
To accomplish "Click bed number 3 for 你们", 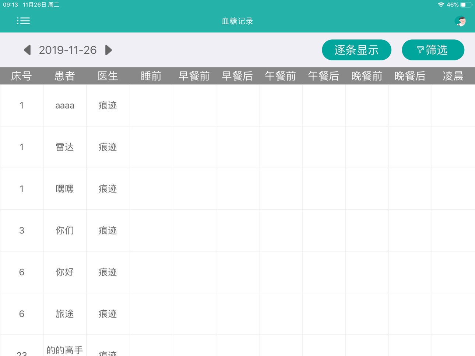I will 22,230.
